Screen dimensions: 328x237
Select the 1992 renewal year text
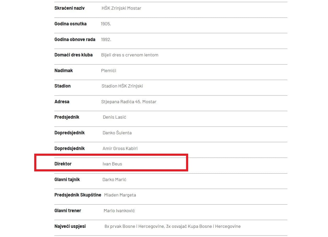(x=106, y=39)
